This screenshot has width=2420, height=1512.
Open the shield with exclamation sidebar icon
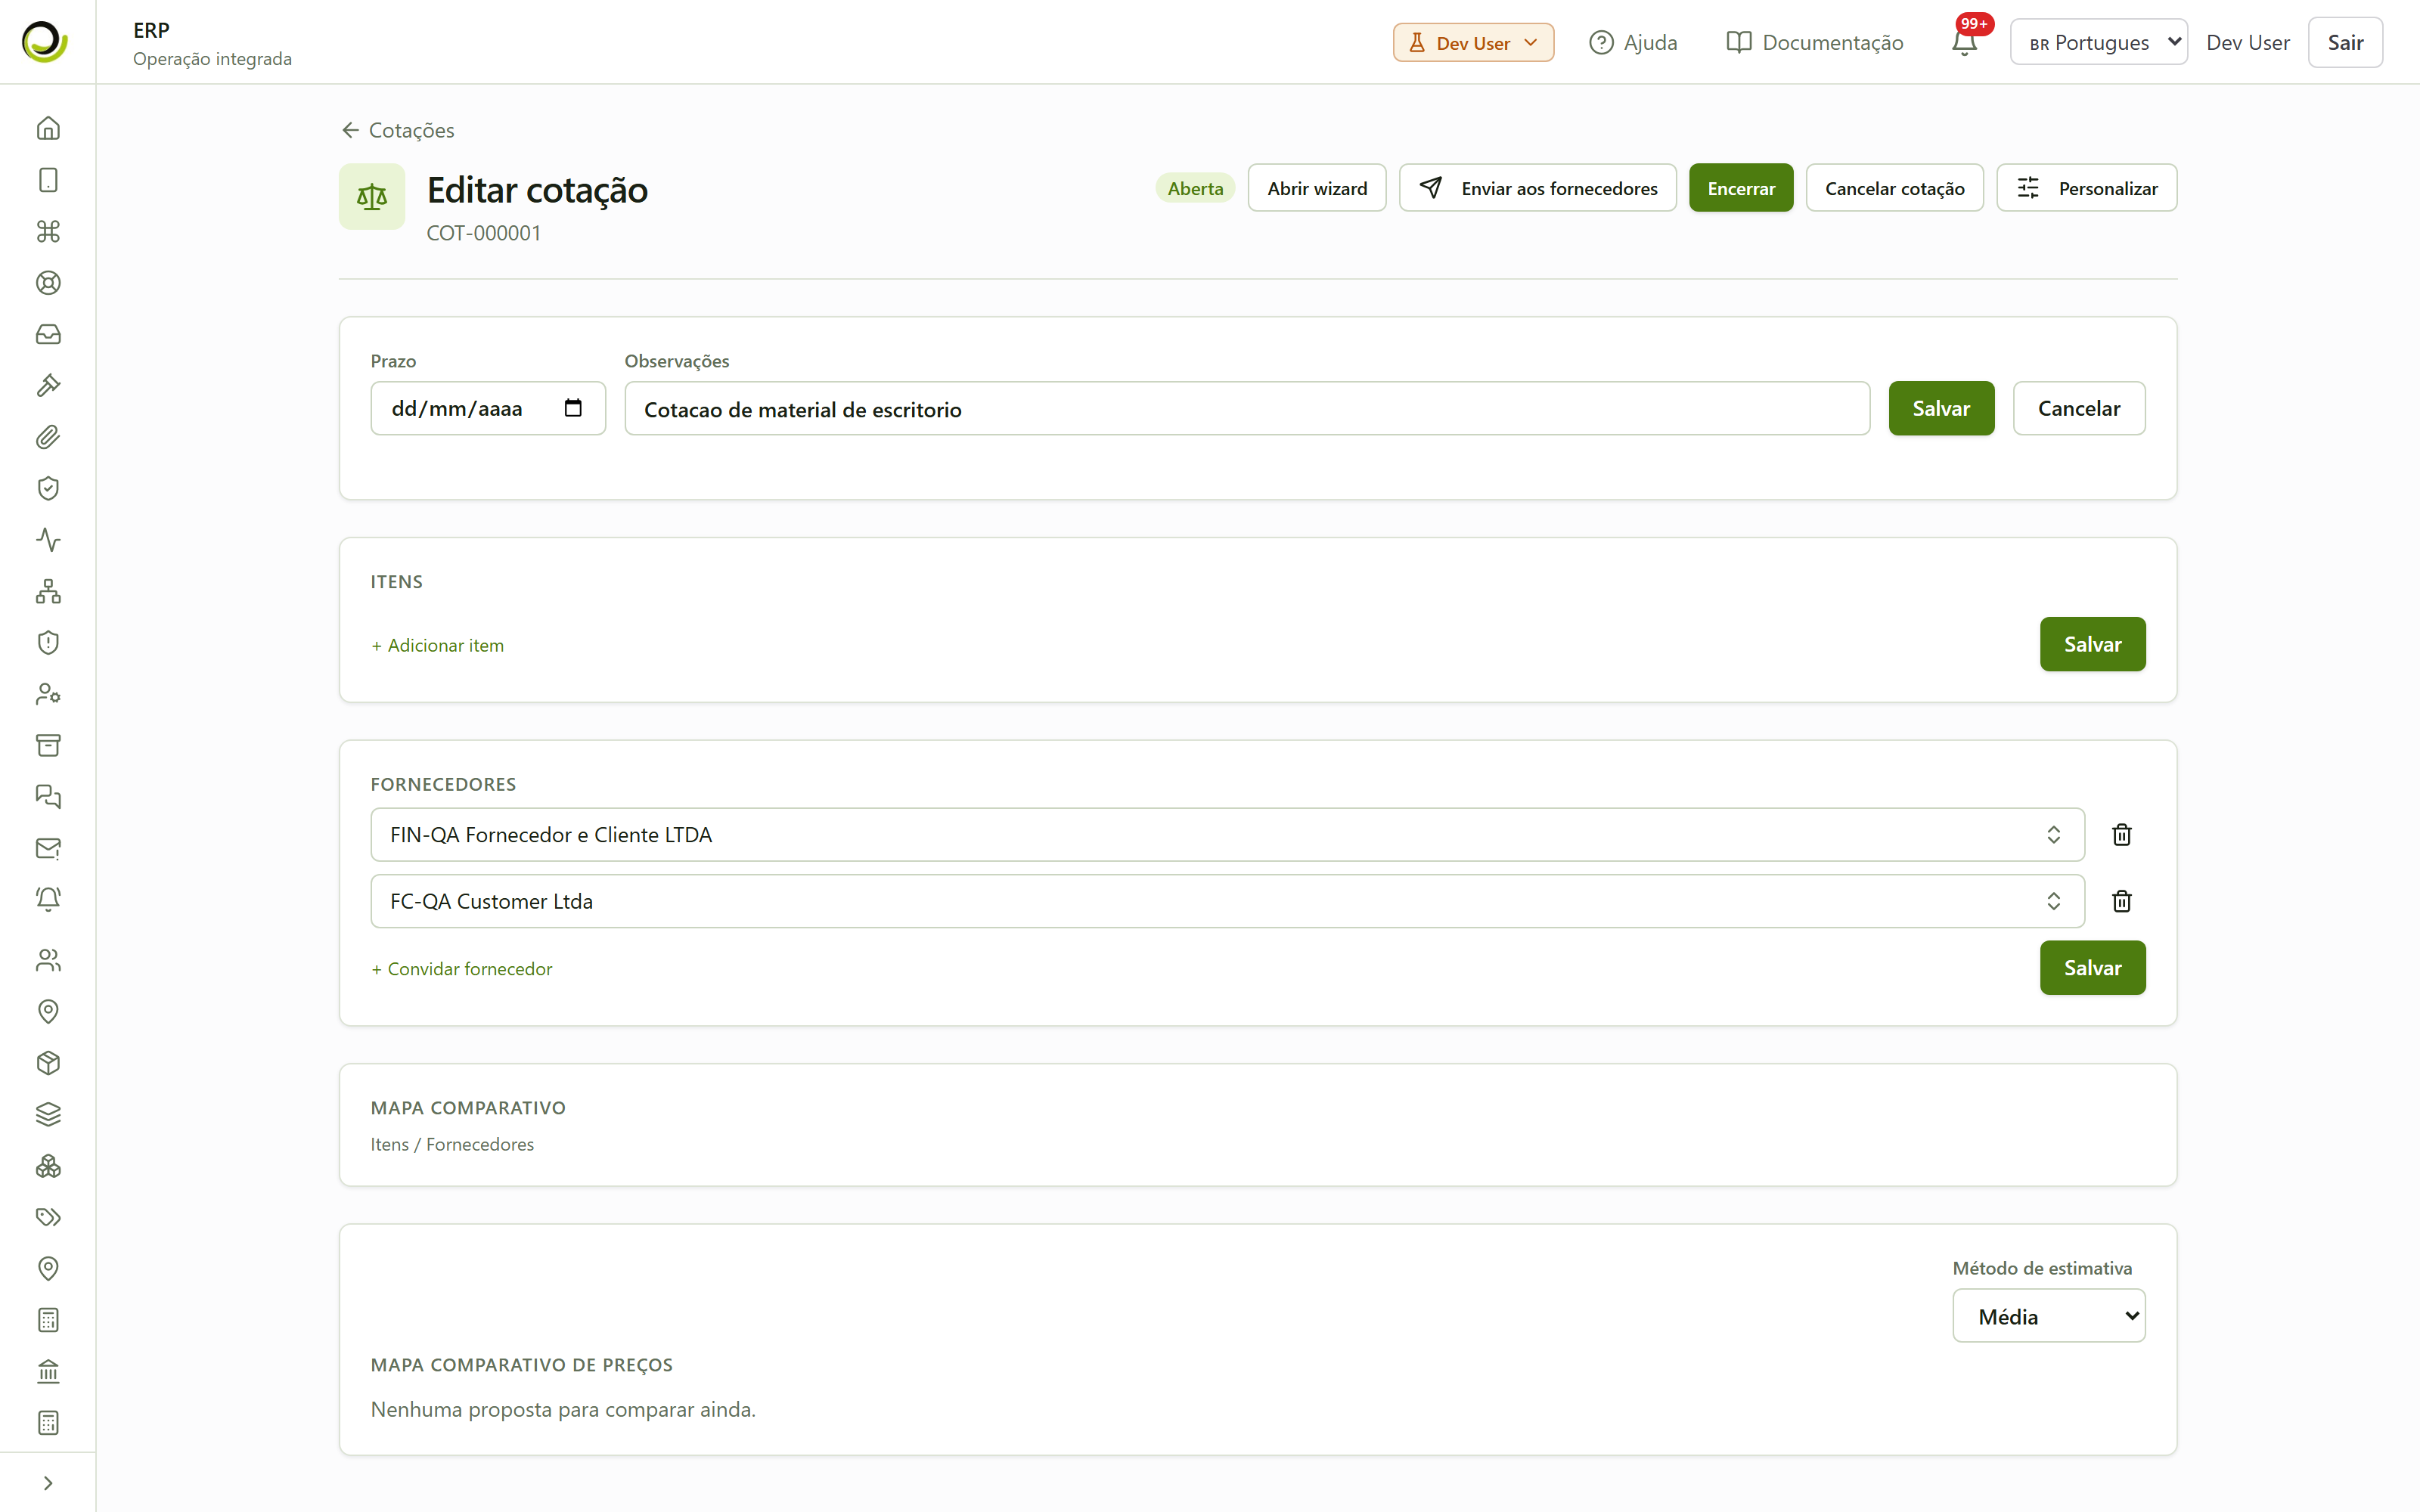48,643
